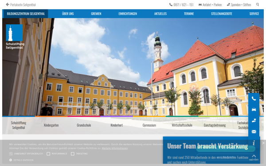Go back to Portalseite Seligenthal
The image size is (266, 166).
click(21, 4)
